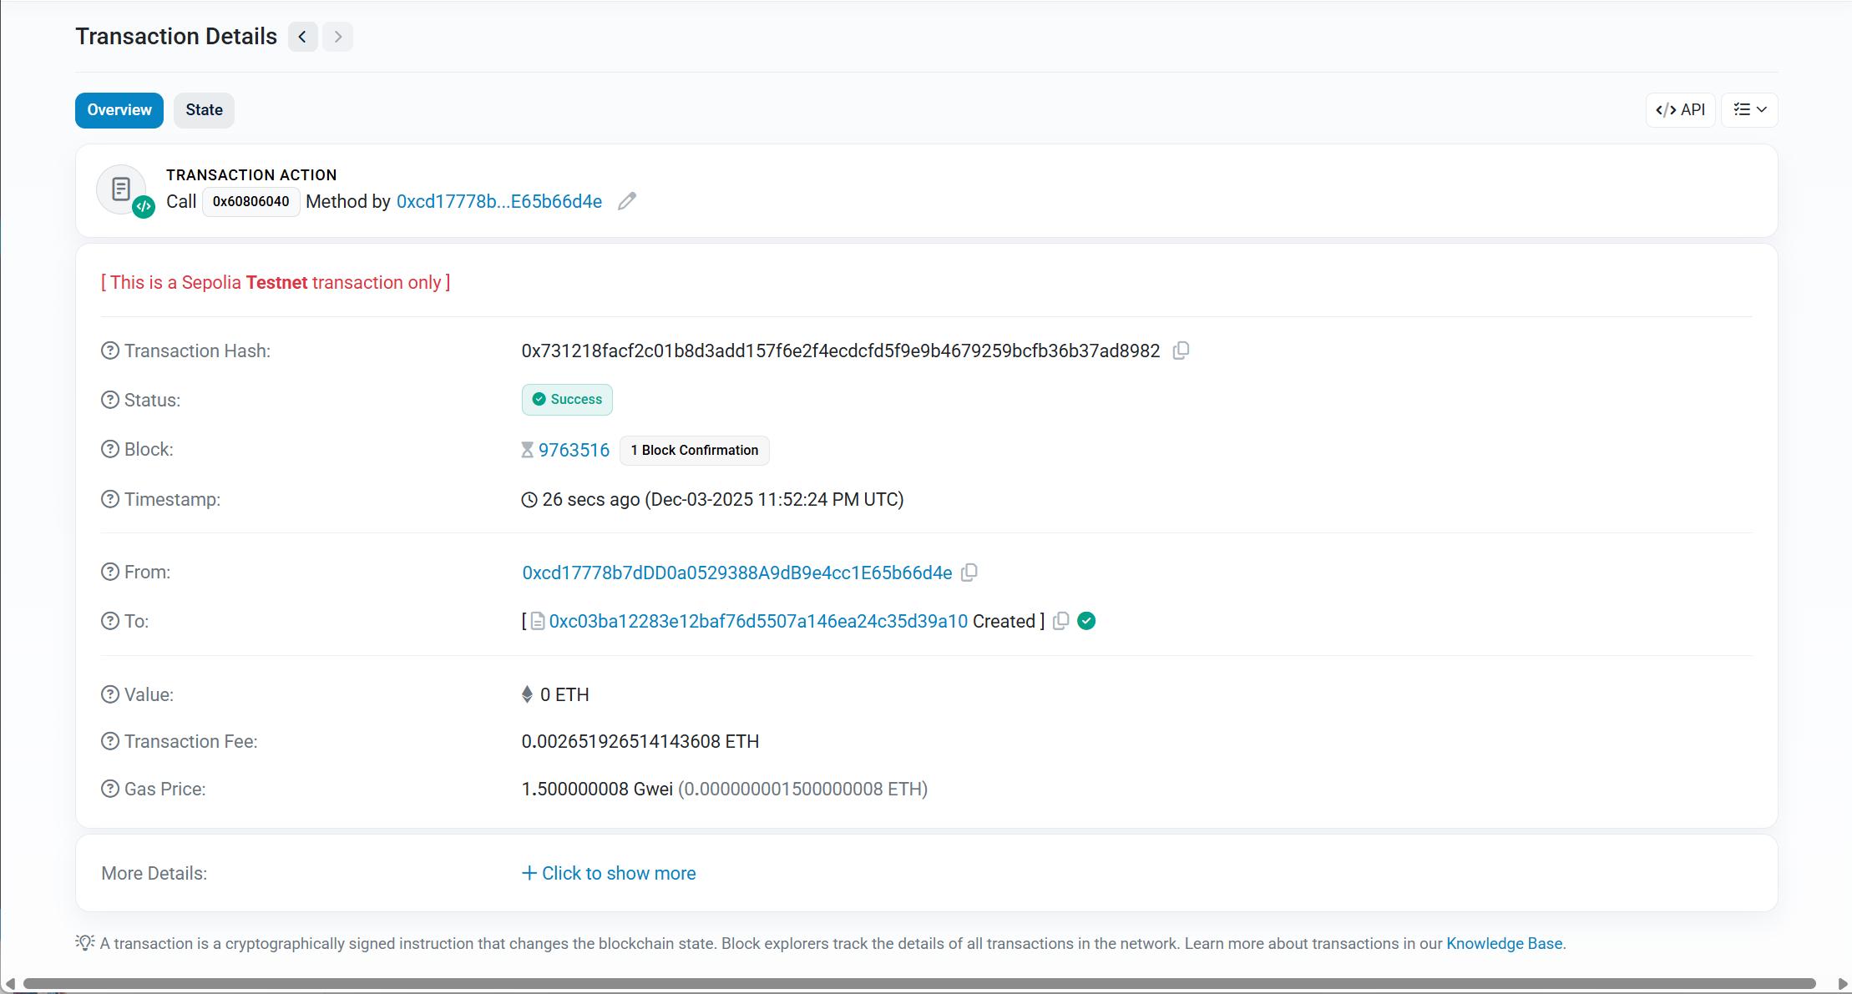Click the green verified checkmark next to contract
Screen dimensions: 1852x994
coord(1086,621)
